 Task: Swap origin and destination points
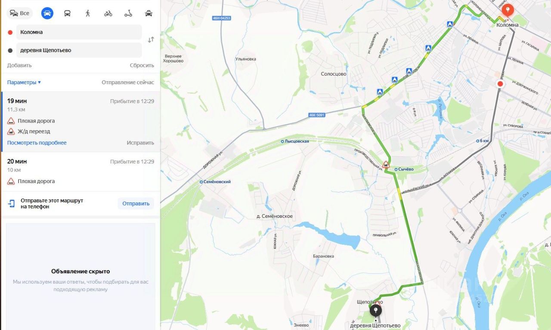click(151, 40)
